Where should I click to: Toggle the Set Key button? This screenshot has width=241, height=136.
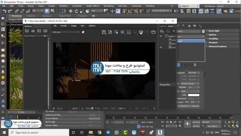click(196, 126)
